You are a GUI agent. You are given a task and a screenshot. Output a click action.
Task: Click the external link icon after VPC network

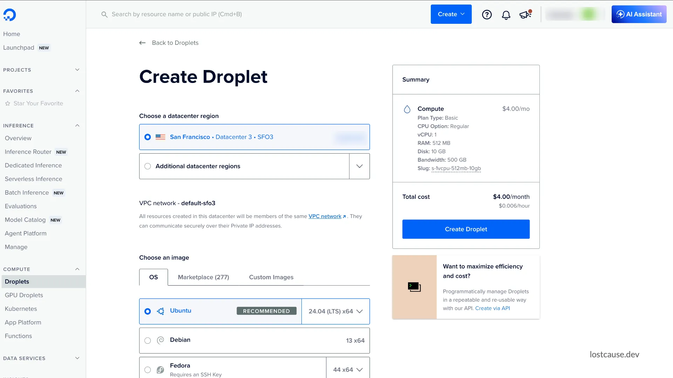(344, 217)
